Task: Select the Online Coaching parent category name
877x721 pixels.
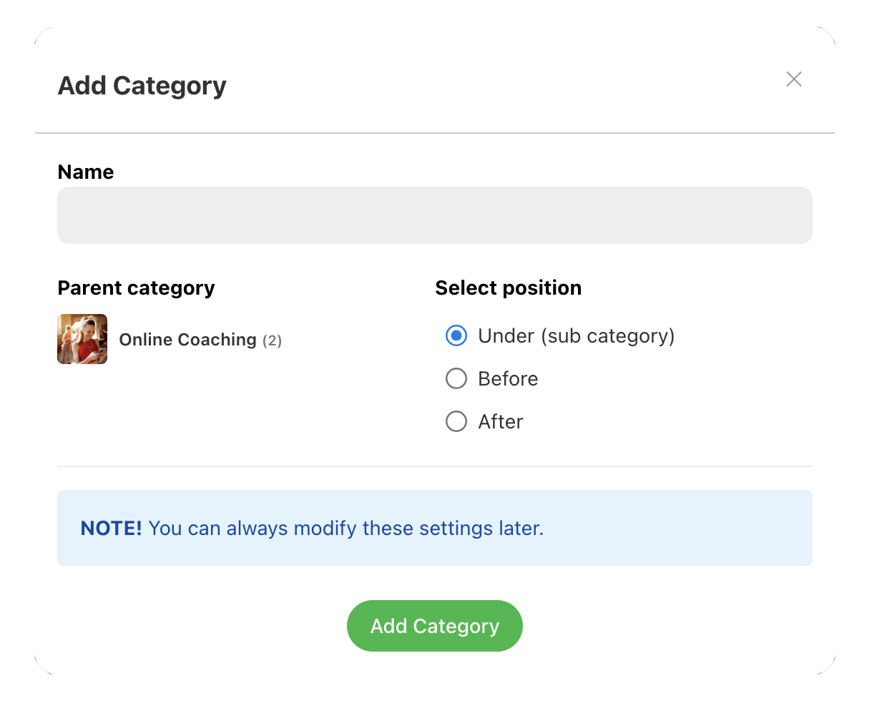Action: [187, 340]
